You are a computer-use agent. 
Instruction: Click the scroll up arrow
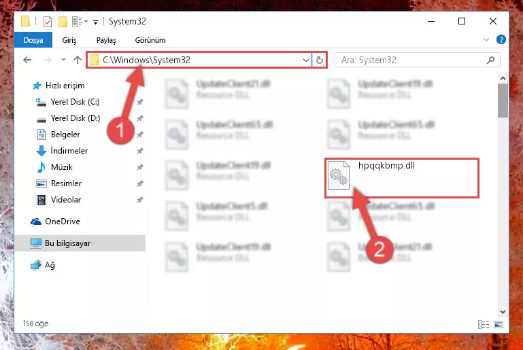(x=503, y=79)
